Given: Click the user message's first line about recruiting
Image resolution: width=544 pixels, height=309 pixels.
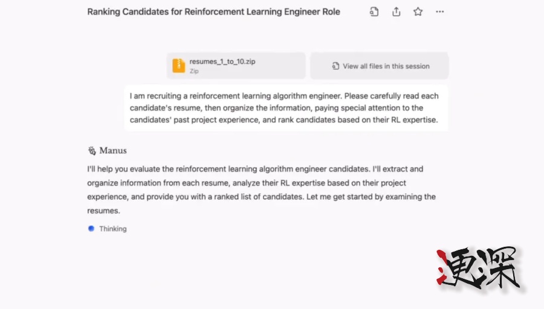Looking at the screenshot, I should pyautogui.click(x=284, y=96).
